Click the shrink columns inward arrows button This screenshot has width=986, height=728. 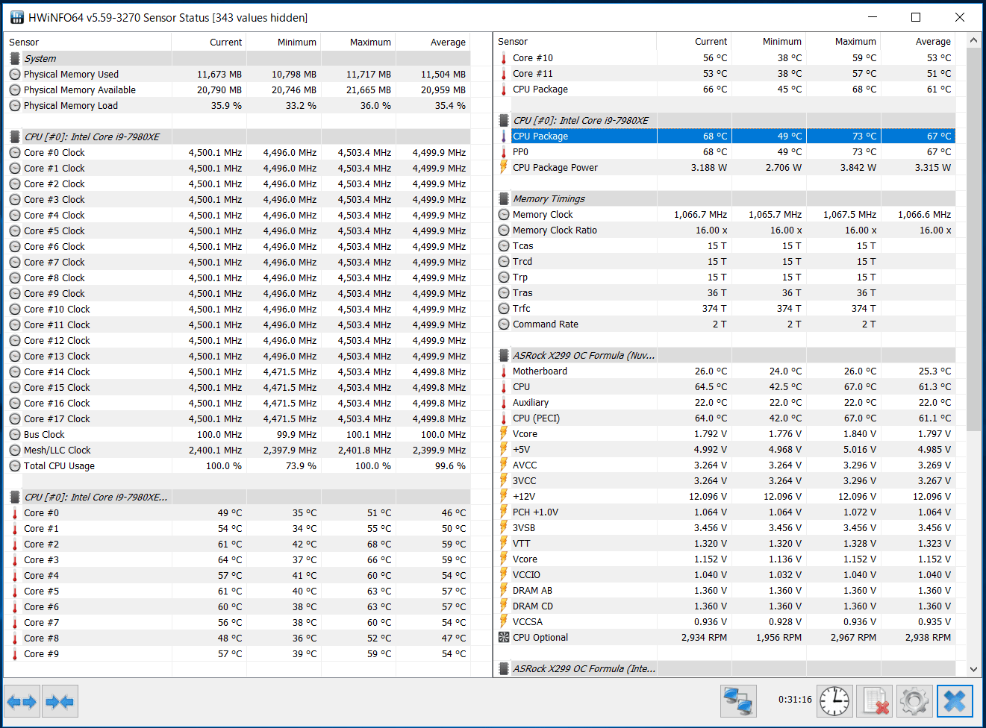[x=60, y=701]
